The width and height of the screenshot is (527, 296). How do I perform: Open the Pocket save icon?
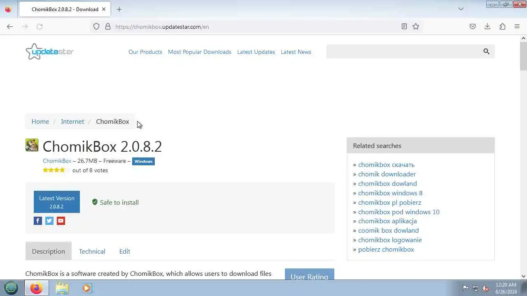click(473, 26)
